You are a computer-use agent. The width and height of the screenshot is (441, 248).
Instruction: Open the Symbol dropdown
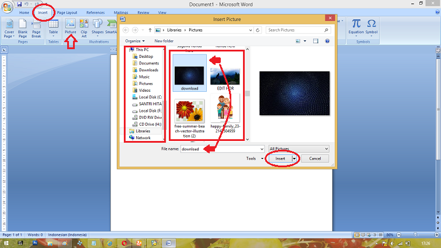point(371,27)
